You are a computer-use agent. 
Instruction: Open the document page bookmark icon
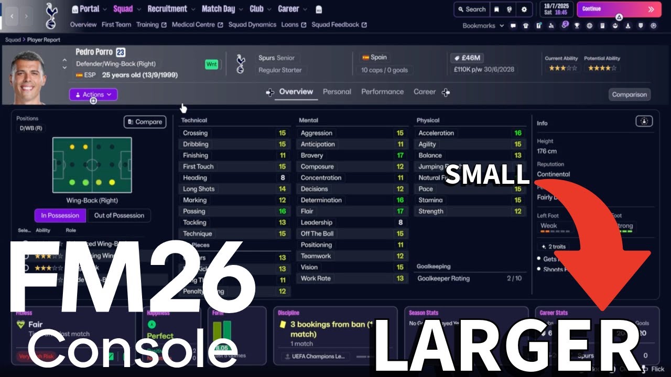click(x=602, y=26)
